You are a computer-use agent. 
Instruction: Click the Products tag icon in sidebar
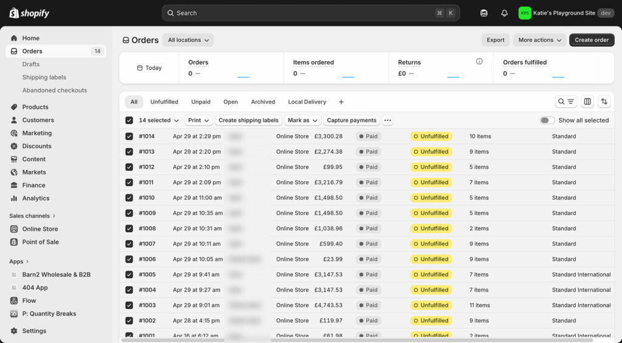pyautogui.click(x=15, y=107)
